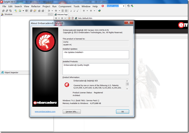Screen dimensions: 189x133
Task: Click Add File to Project icon
Action: [39, 11]
